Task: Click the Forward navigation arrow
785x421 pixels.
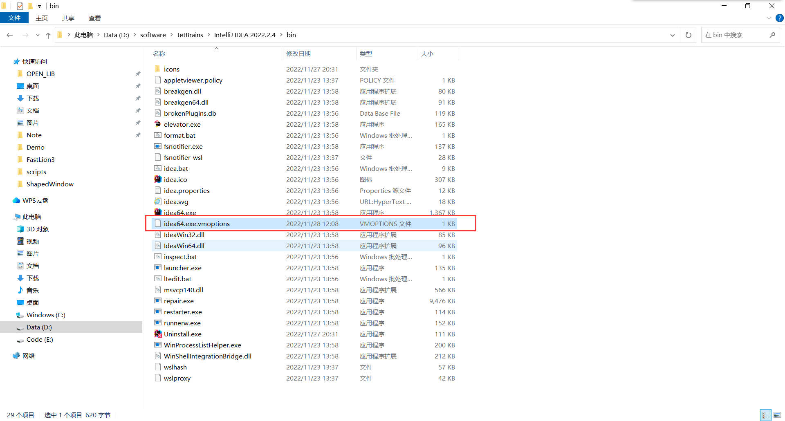Action: pyautogui.click(x=25, y=35)
